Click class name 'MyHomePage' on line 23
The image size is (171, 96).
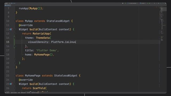click(33, 76)
